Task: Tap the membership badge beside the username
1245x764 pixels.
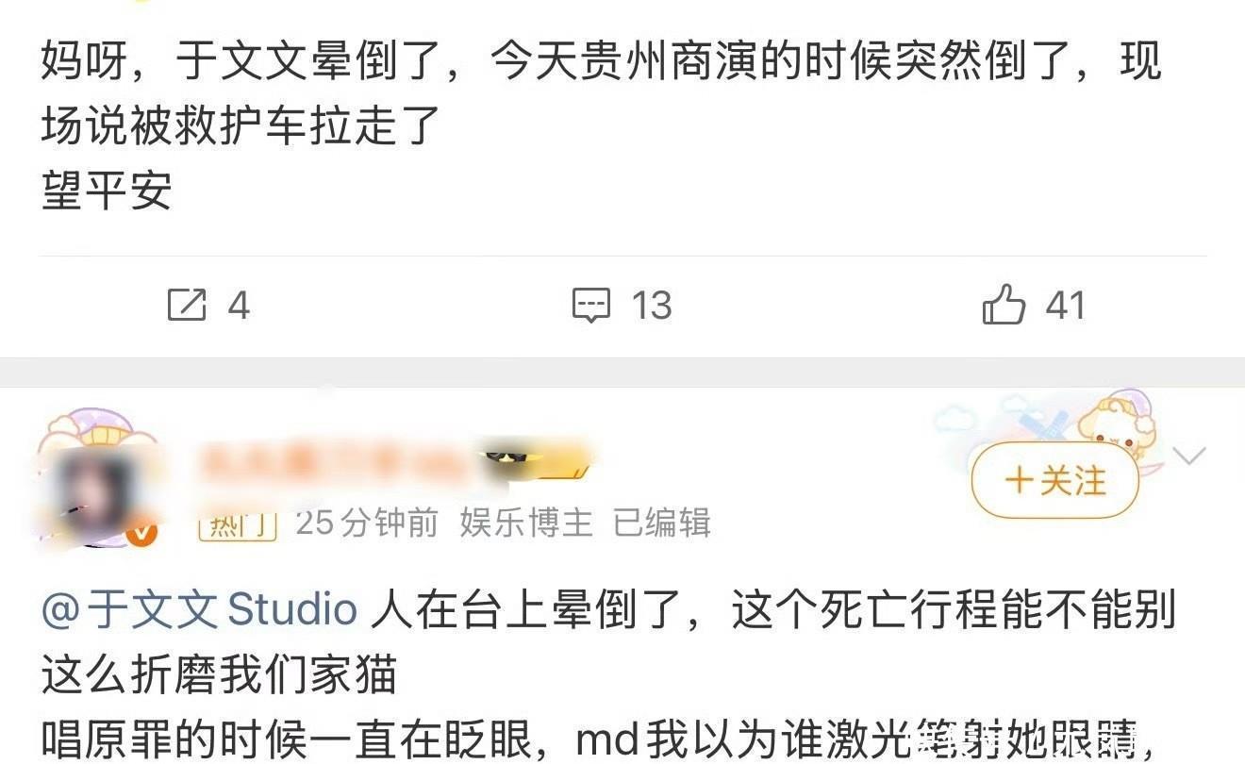Action: [x=539, y=462]
